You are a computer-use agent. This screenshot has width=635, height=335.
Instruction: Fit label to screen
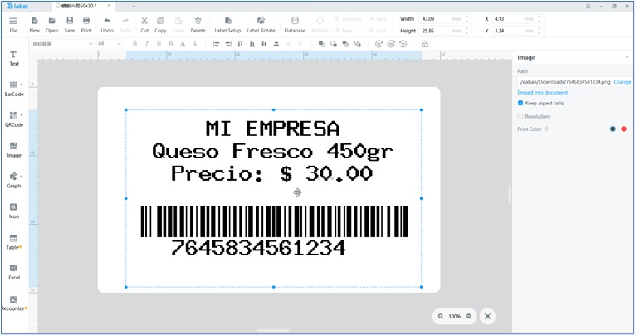[x=487, y=317]
